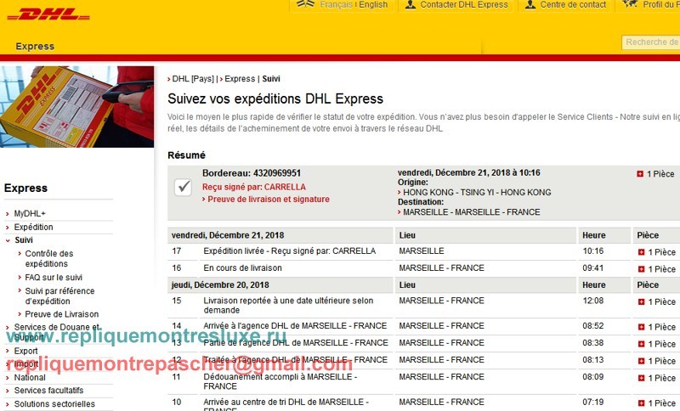Click the flags icon beside Français
The width and height of the screenshot is (680, 411).
tap(305, 3)
